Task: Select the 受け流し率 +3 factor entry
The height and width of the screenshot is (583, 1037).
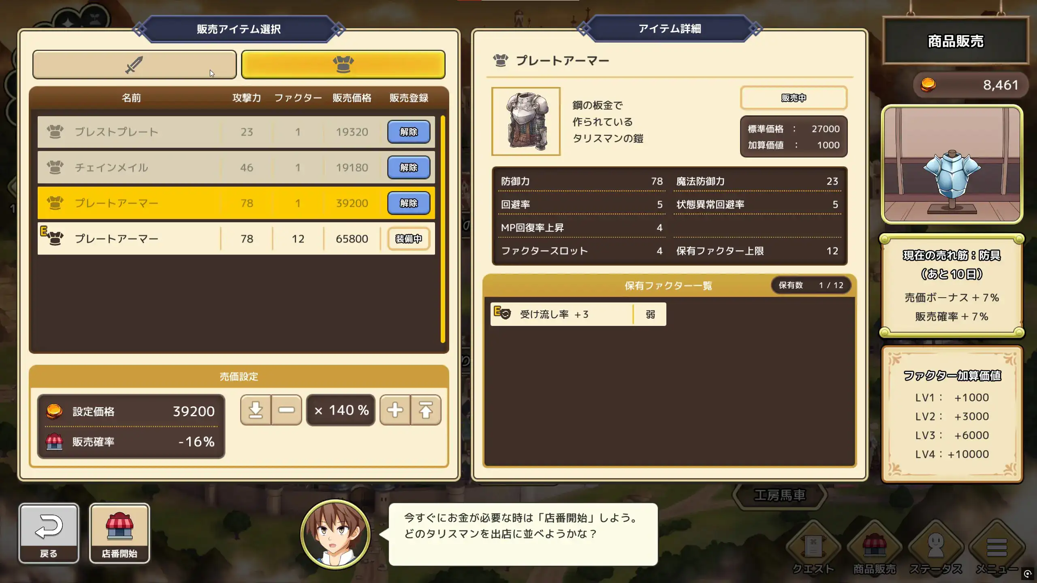Action: [578, 315]
